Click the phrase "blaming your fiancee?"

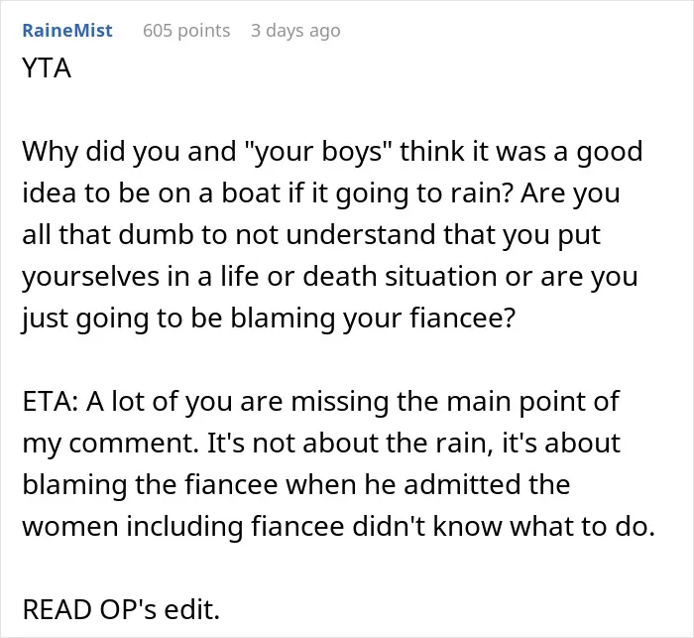click(373, 319)
